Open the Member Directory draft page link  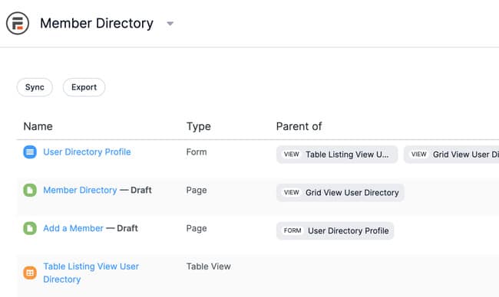coord(80,190)
